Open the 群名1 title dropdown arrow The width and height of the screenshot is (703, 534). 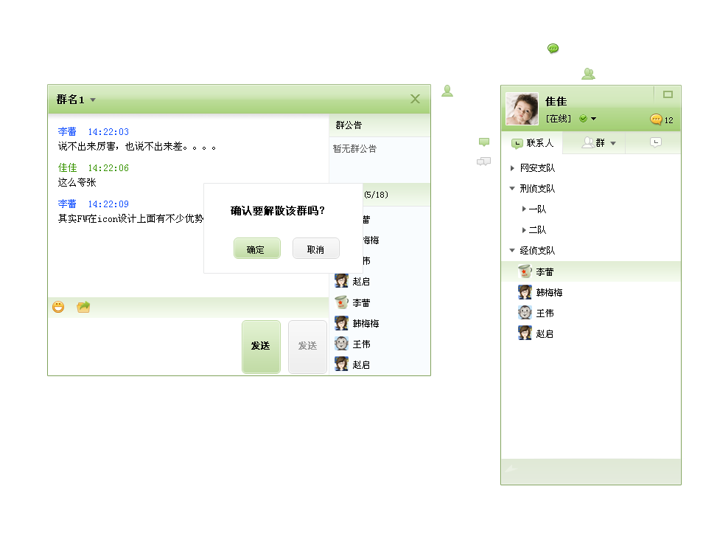[x=93, y=100]
